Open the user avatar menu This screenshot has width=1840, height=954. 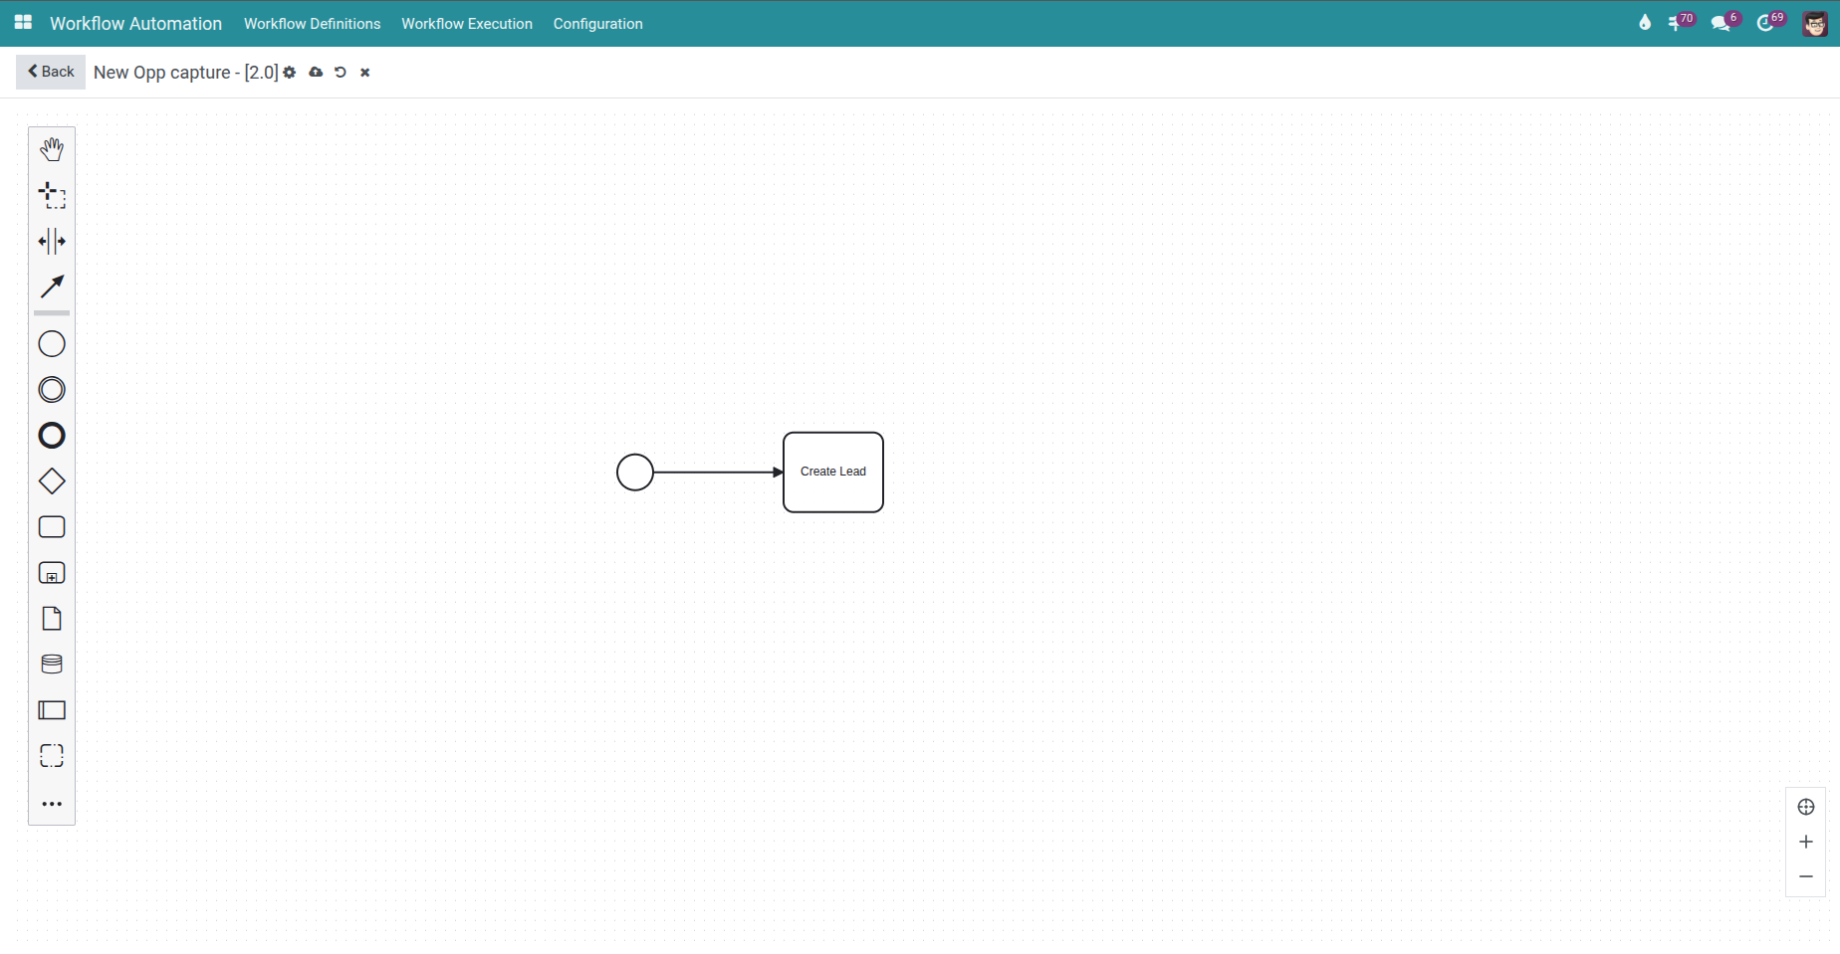click(1814, 23)
